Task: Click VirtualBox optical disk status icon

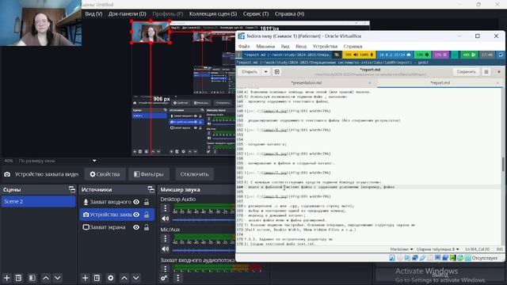Action: pyautogui.click(x=399, y=258)
